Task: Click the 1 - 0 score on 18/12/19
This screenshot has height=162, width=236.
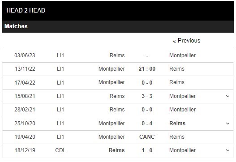Action: point(147,150)
